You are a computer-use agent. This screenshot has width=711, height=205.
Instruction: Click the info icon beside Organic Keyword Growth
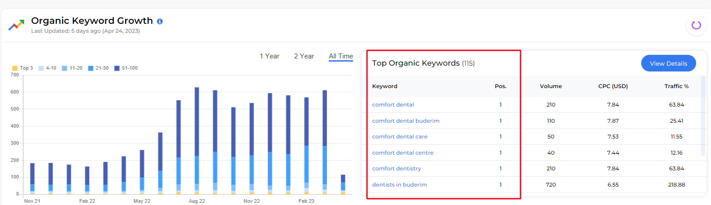160,21
